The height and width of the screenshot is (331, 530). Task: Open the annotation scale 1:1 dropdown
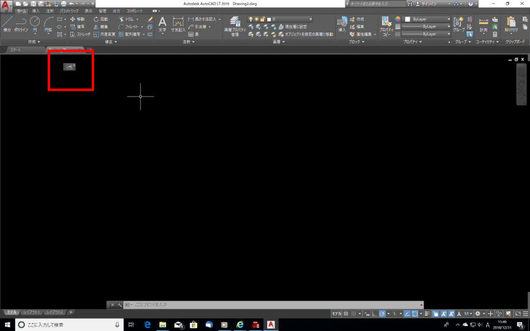[468, 314]
